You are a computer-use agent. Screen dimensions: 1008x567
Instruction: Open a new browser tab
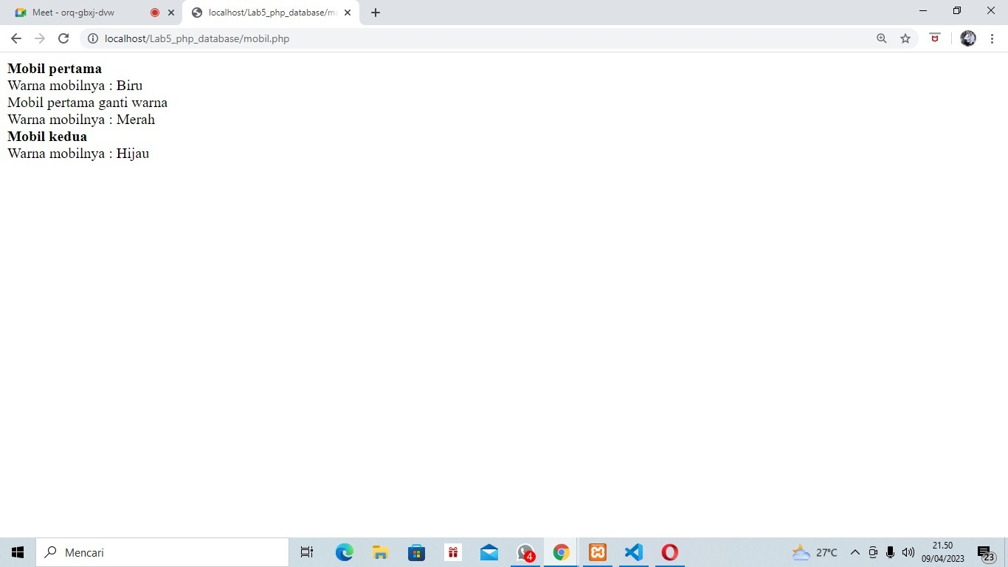[x=376, y=12]
